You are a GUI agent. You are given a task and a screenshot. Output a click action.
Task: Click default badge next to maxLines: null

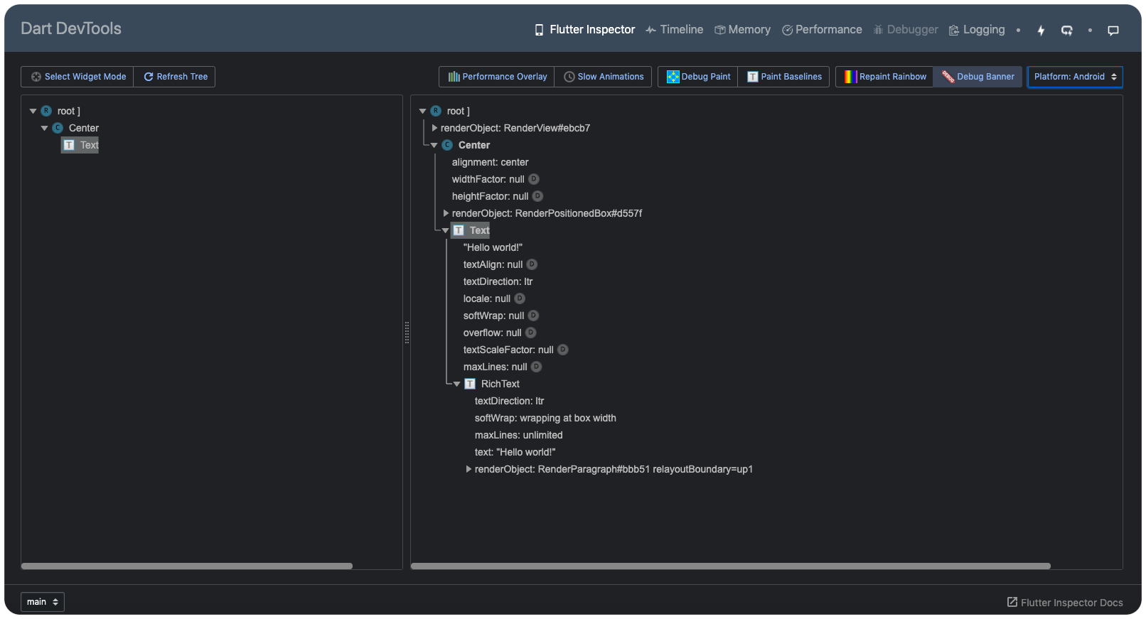click(536, 367)
